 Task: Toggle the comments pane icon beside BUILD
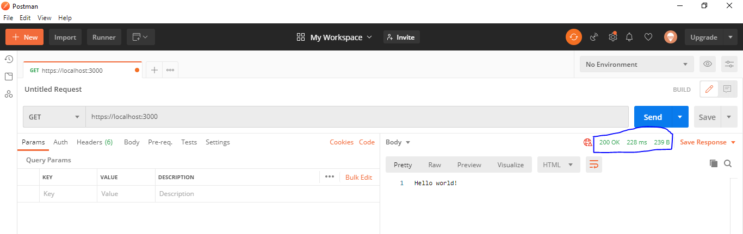[x=727, y=89]
